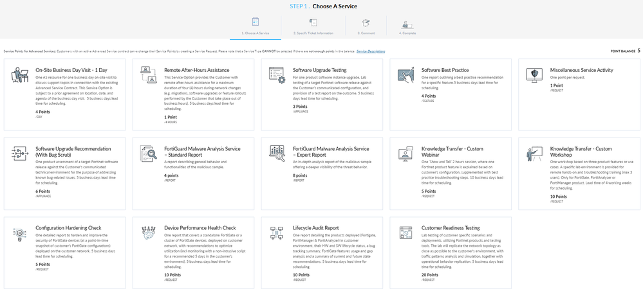This screenshot has height=291, width=643.
Task: Go to the '4. Complete' tab
Action: [x=407, y=28]
